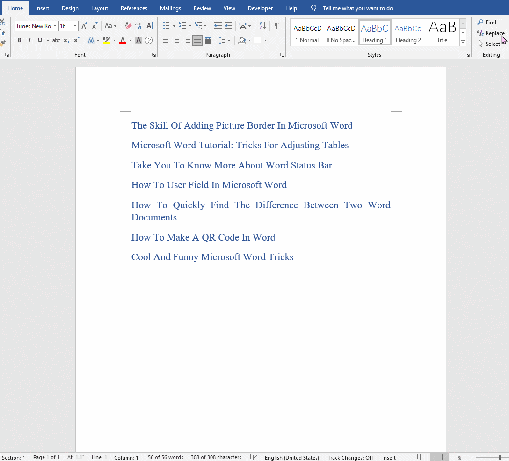The image size is (509, 461).
Task: Toggle Bold formatting
Action: pyautogui.click(x=19, y=40)
